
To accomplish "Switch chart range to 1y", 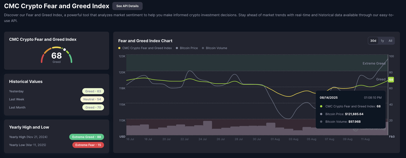I will pos(382,41).
